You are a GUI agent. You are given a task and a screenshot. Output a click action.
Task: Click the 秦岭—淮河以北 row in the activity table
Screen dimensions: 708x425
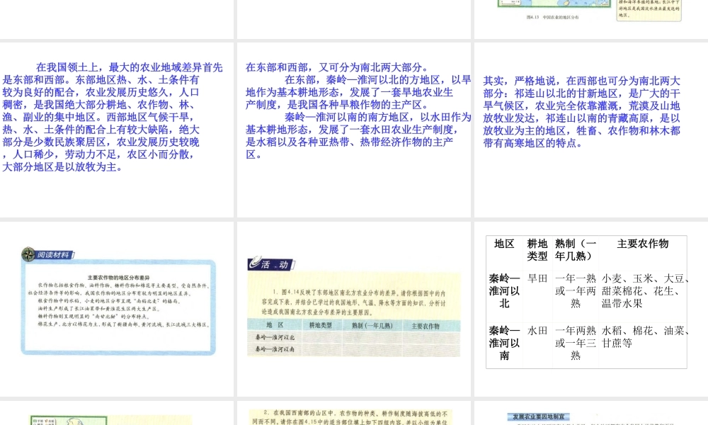pyautogui.click(x=354, y=337)
